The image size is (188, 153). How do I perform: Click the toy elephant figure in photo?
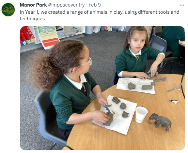point(160,122)
